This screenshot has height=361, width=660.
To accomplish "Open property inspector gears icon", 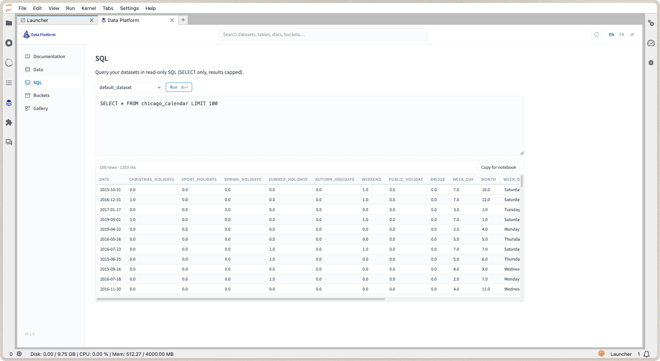I will pos(651,23).
